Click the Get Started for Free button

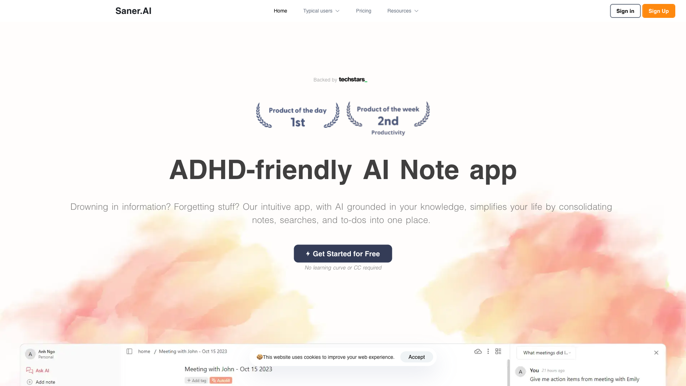[343, 253]
